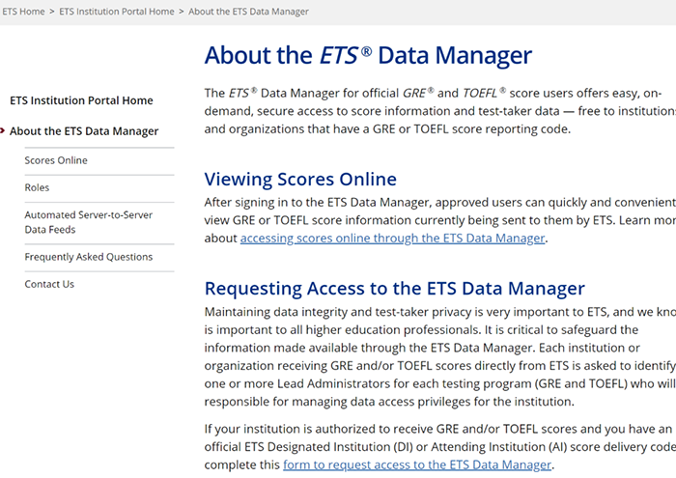Select About the ETS Data Manager sidebar item
The height and width of the screenshot is (478, 676).
tap(84, 131)
